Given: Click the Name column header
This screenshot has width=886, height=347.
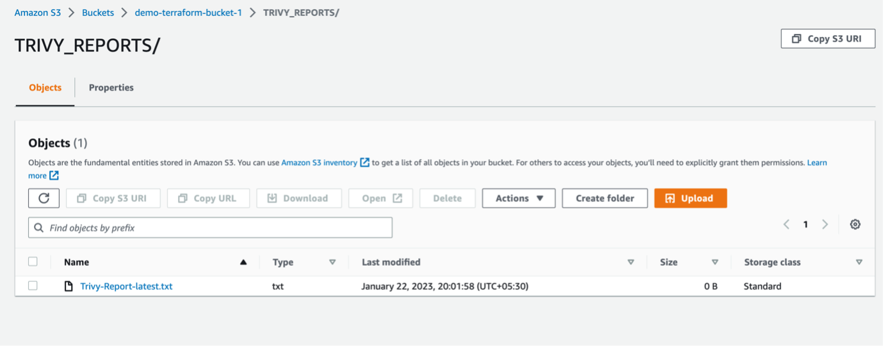Looking at the screenshot, I should pyautogui.click(x=76, y=262).
